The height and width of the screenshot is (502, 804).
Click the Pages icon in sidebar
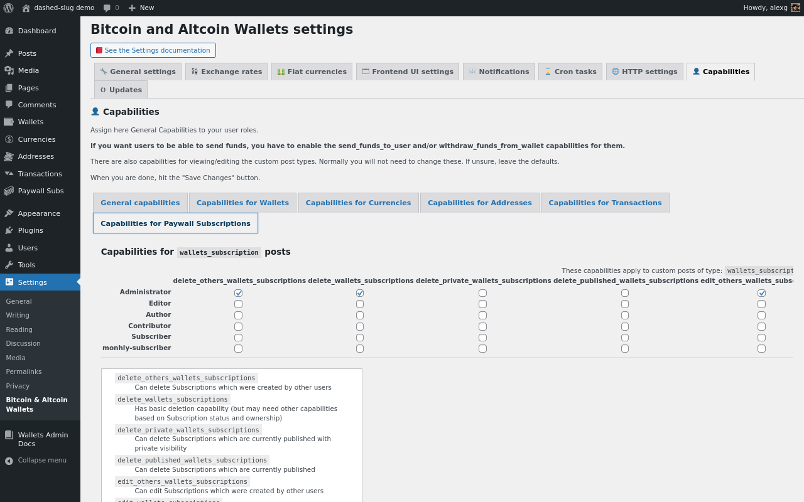(x=9, y=88)
